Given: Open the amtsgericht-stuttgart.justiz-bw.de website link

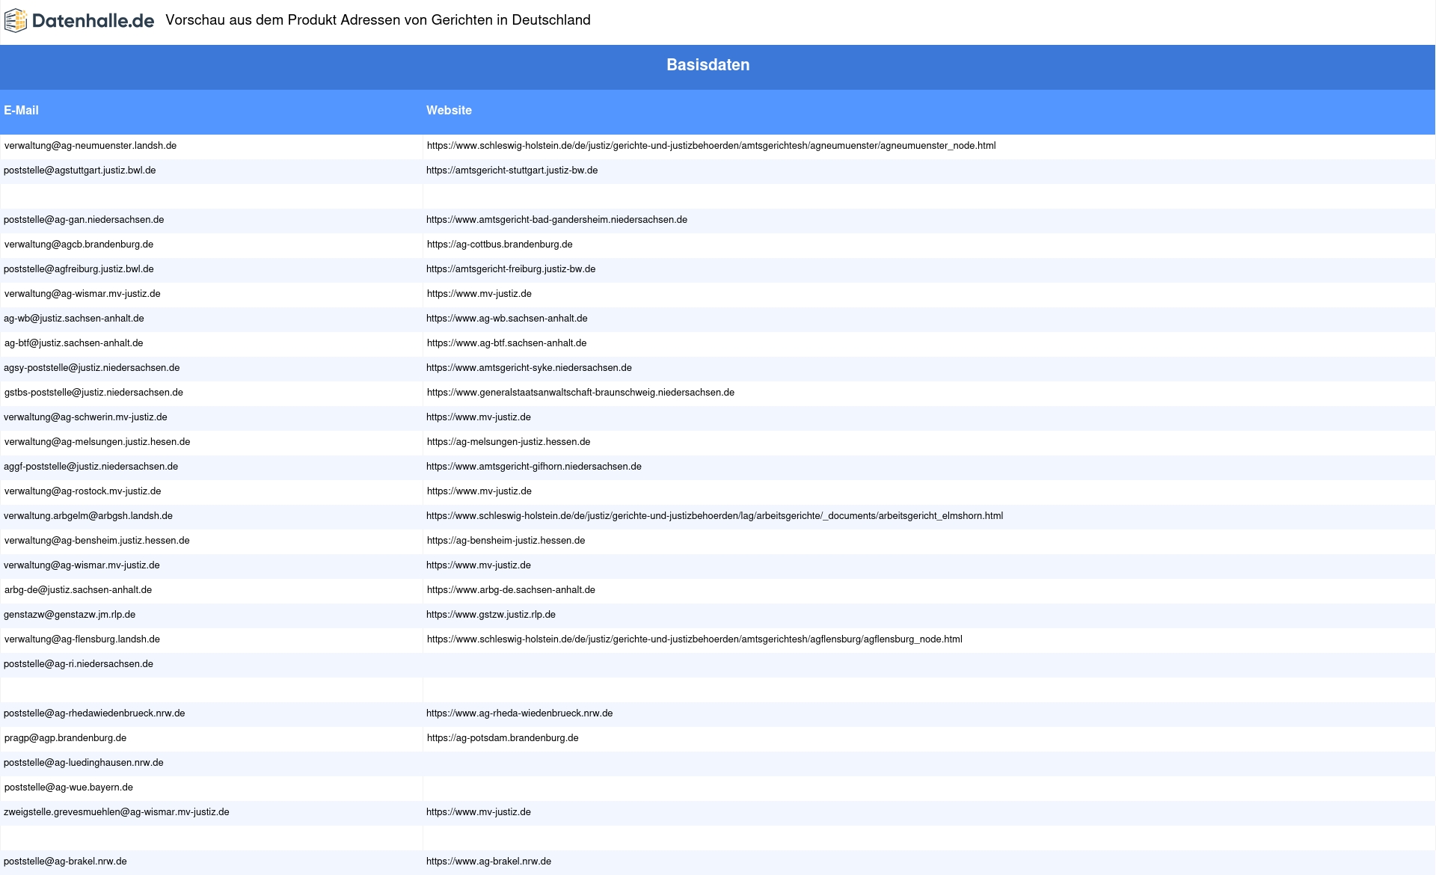Looking at the screenshot, I should [512, 171].
